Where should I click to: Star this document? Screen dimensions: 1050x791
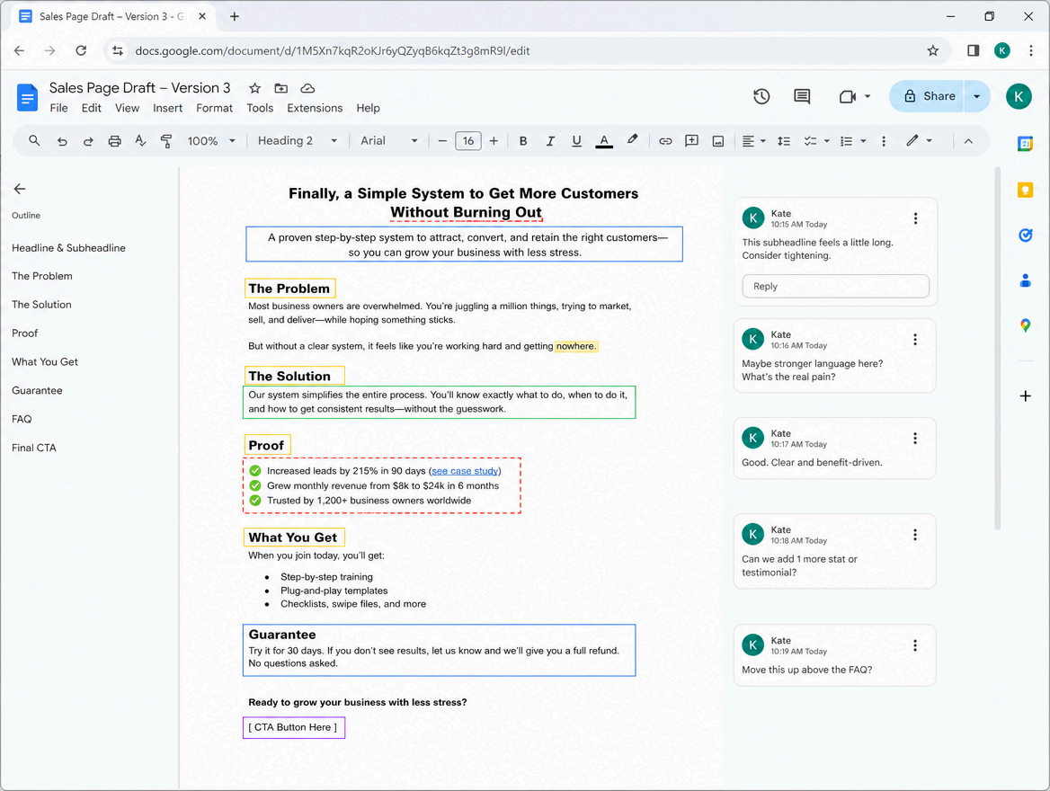(x=254, y=88)
